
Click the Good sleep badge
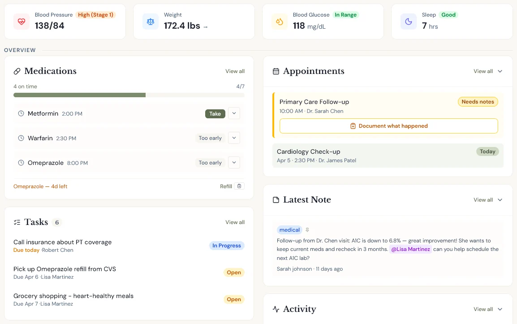448,15
